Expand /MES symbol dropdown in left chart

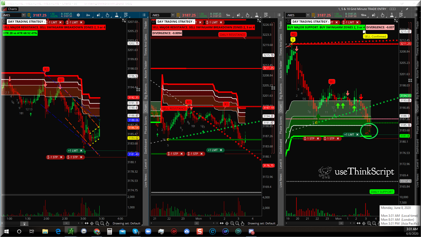click(24, 15)
